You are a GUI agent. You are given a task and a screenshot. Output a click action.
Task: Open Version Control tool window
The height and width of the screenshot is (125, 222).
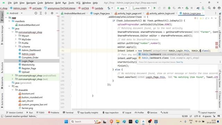[x=15, y=112]
